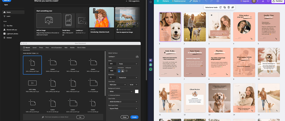Switch to Film & Video tab
This screenshot has width=285, height=121.
tap(82, 48)
